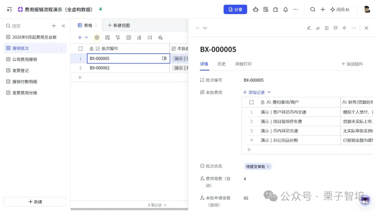Click 添加插件 link
Screen dimensions: 376x211
click(352, 64)
